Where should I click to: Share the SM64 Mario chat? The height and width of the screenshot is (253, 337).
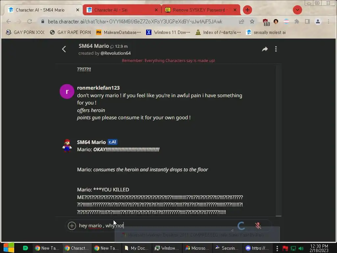pos(265,49)
